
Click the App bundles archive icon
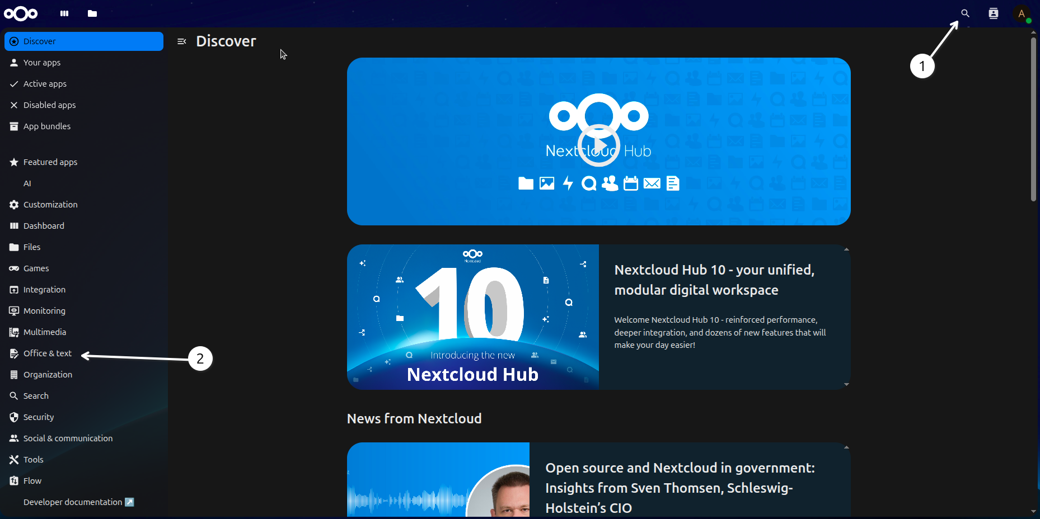[x=14, y=126]
